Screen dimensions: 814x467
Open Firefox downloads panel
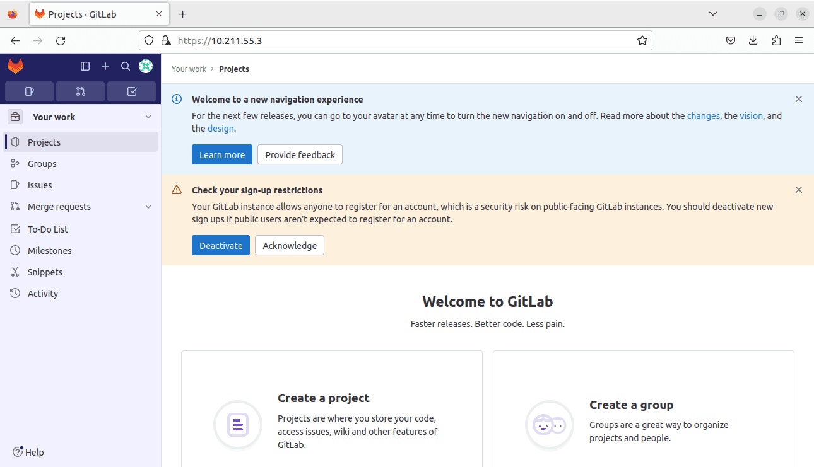[x=753, y=40]
